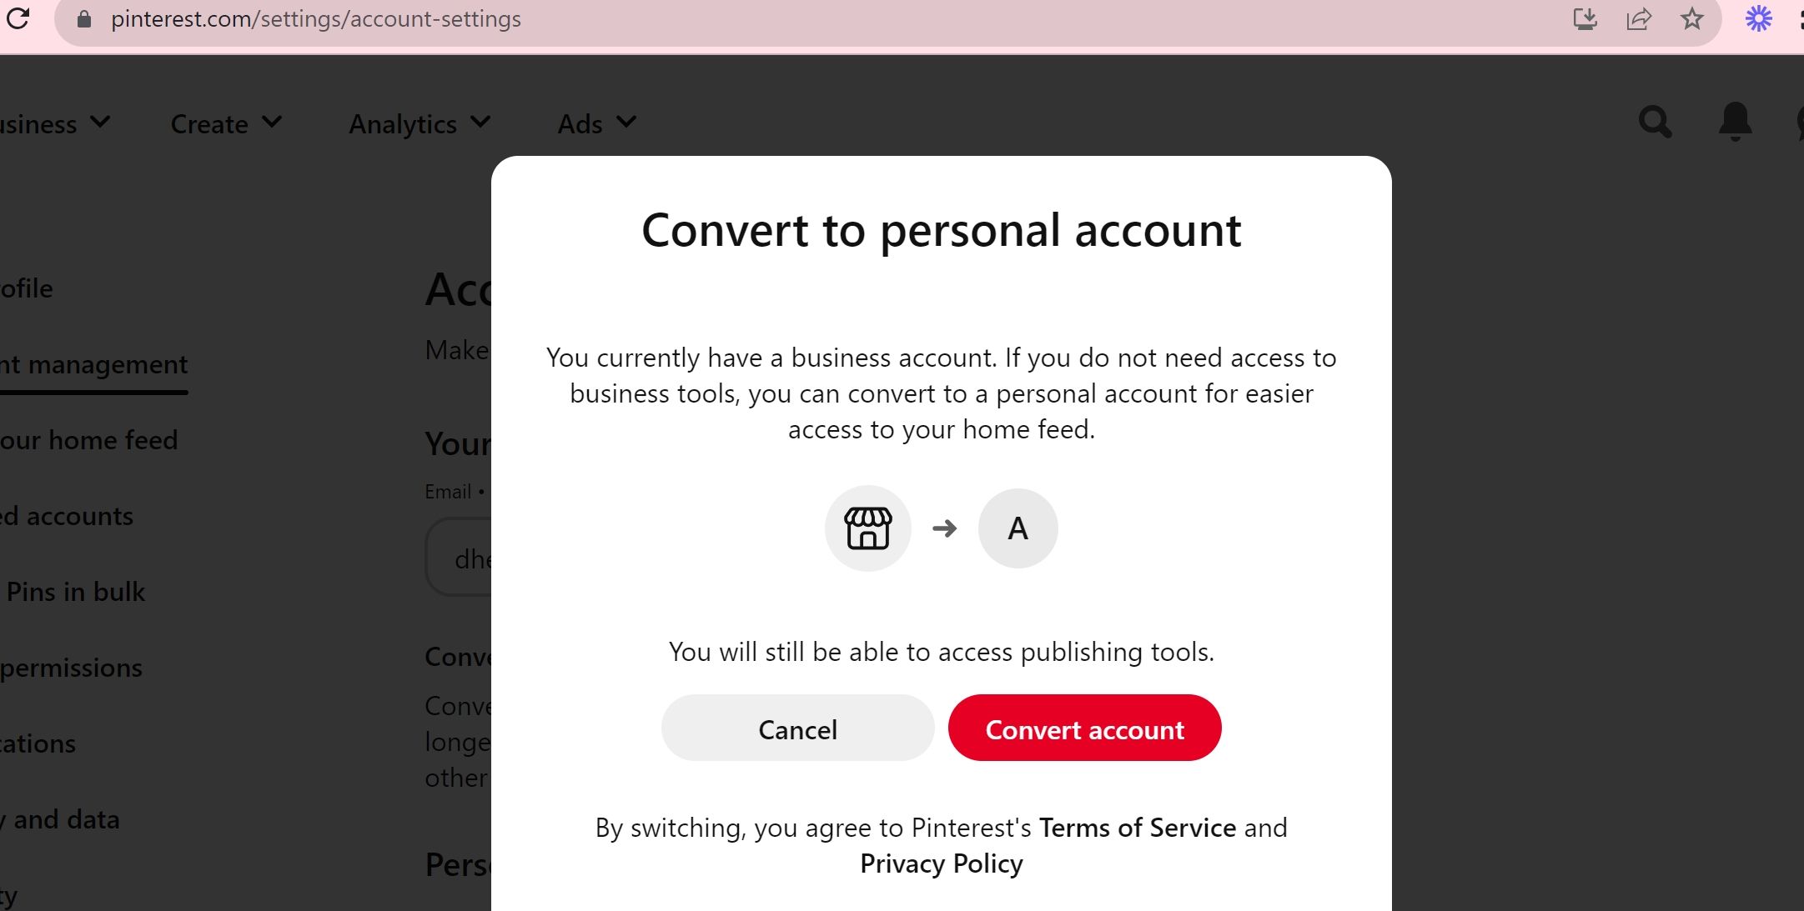Viewport: 1804px width, 911px height.
Task: Click the search magnifier icon
Action: [x=1655, y=123]
